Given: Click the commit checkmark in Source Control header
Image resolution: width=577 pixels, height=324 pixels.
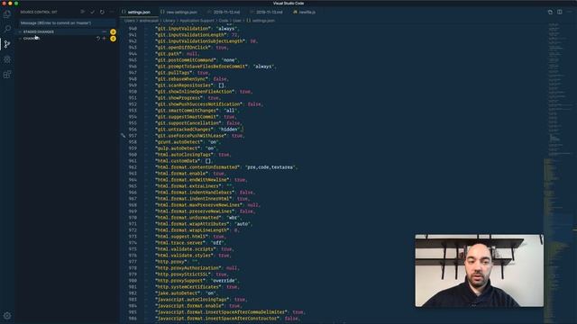Looking at the screenshot, I should tap(92, 12).
